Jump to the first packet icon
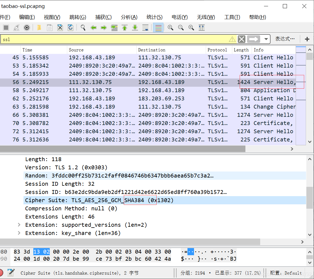 tap(125, 27)
